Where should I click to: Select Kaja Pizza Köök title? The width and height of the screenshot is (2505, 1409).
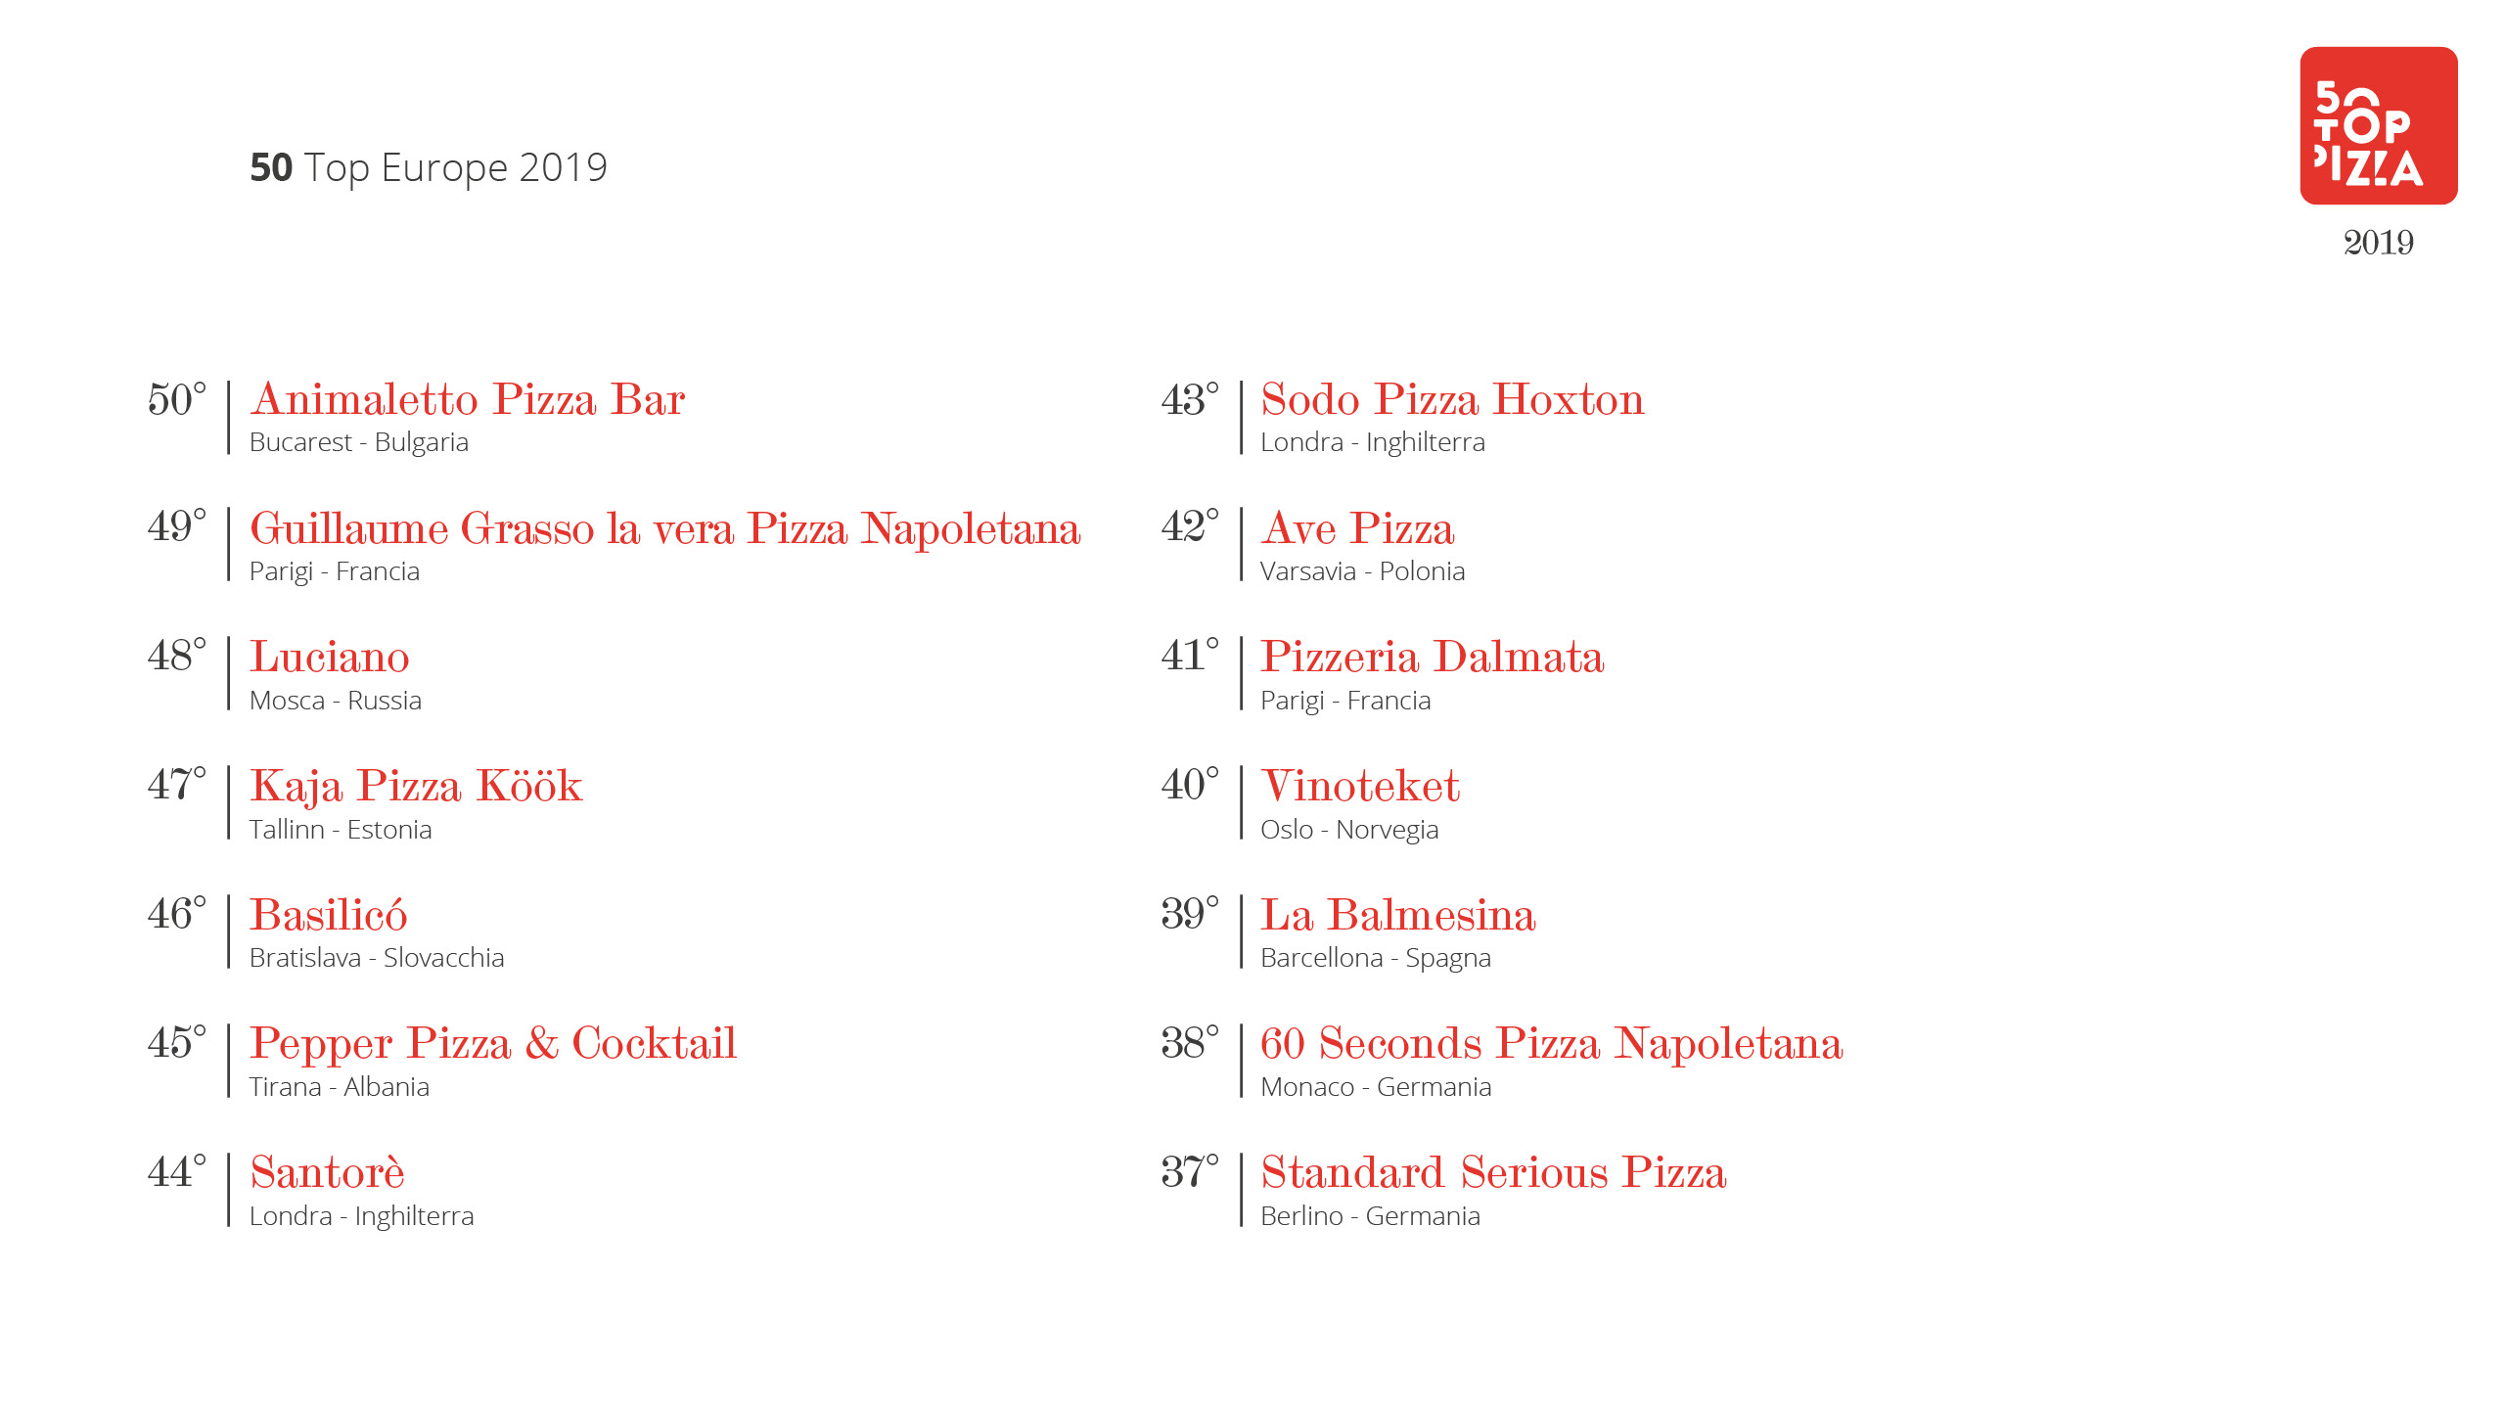[x=416, y=787]
